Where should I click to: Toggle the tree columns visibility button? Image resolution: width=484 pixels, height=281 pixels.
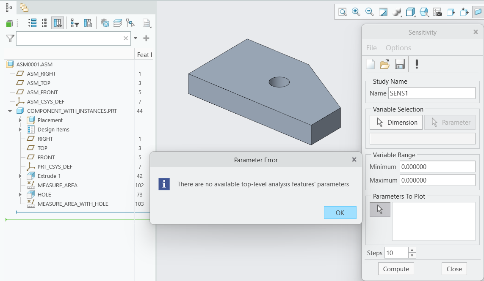57,22
